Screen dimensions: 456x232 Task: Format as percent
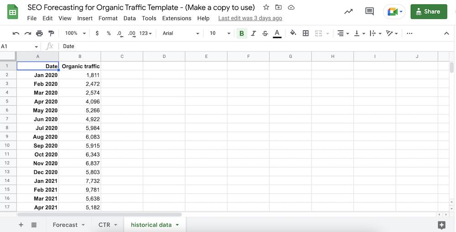pos(109,33)
